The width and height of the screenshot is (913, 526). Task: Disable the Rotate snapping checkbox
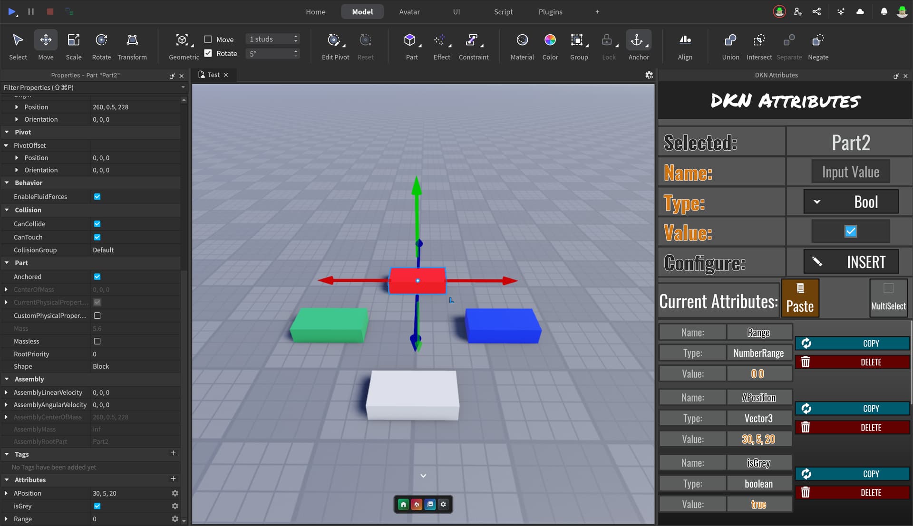click(208, 53)
